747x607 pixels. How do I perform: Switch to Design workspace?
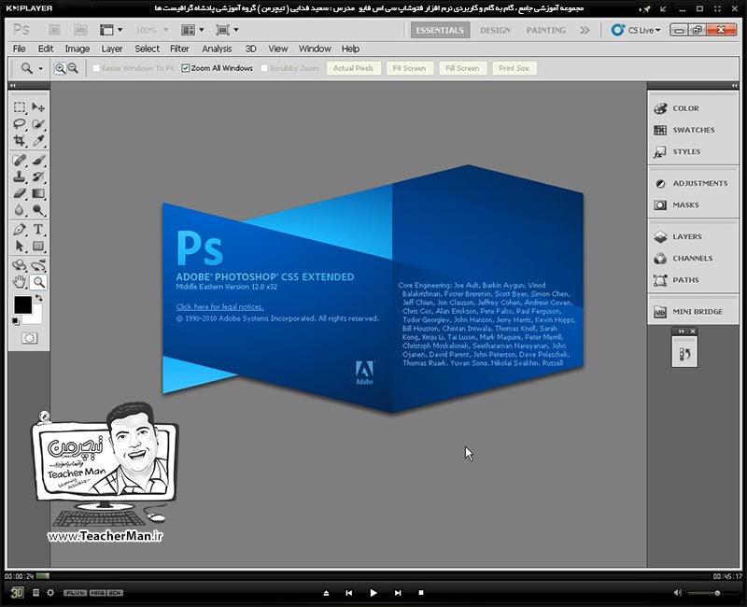[495, 30]
